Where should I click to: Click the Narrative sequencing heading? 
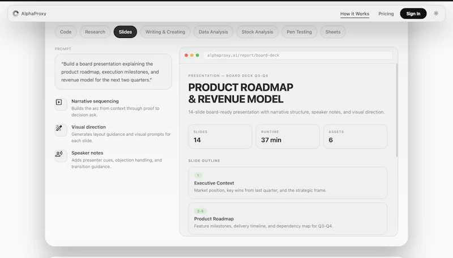[x=95, y=101]
